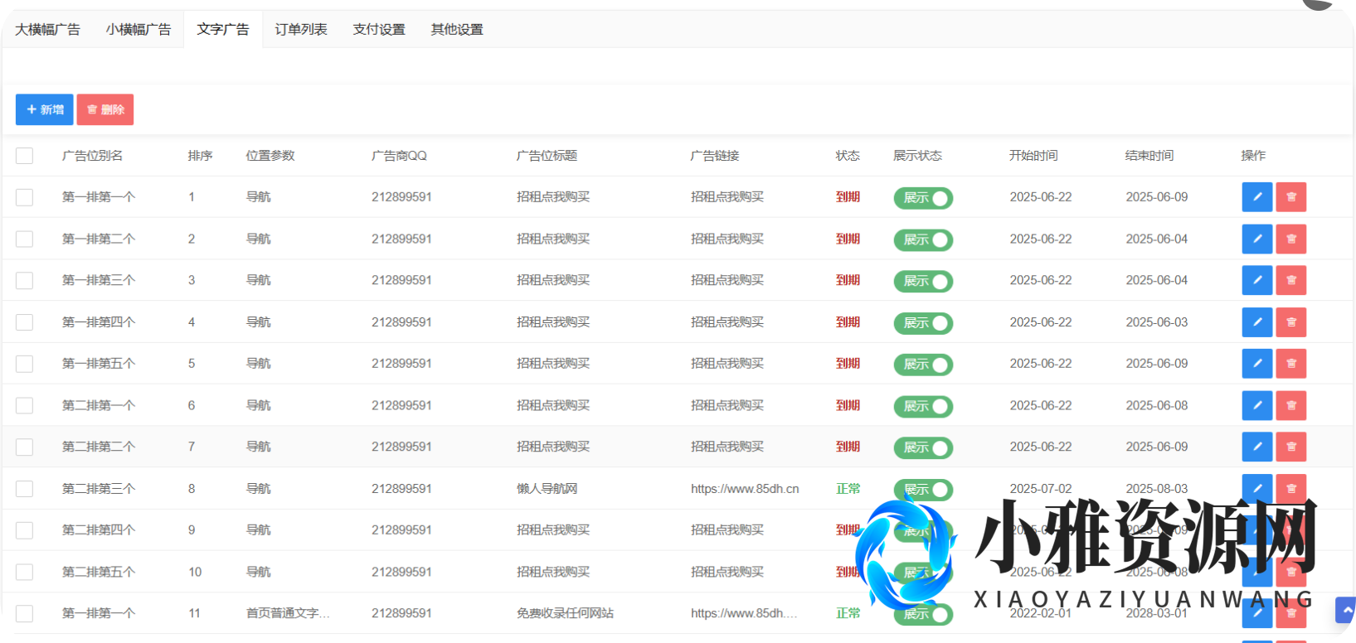This screenshot has width=1356, height=643.
Task: Open the 大横幅广告 tab
Action: tap(47, 29)
